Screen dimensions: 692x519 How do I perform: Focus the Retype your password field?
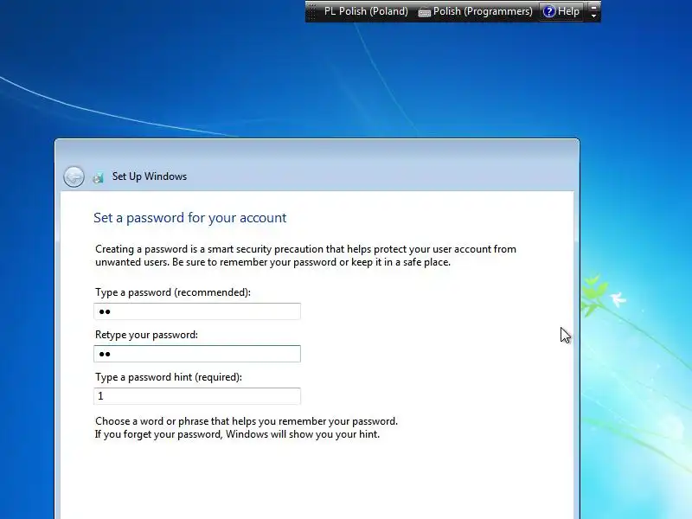(x=197, y=354)
